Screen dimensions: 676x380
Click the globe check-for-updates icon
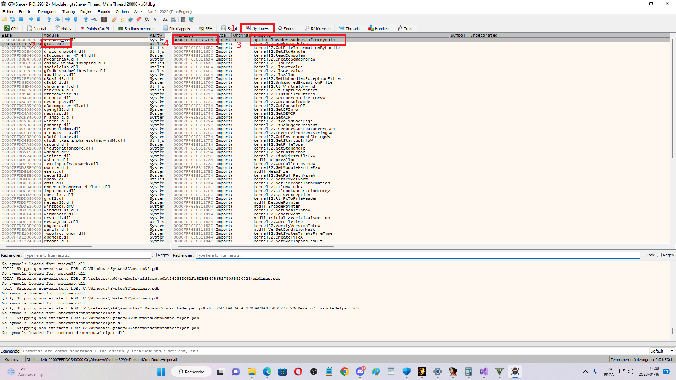(192, 19)
